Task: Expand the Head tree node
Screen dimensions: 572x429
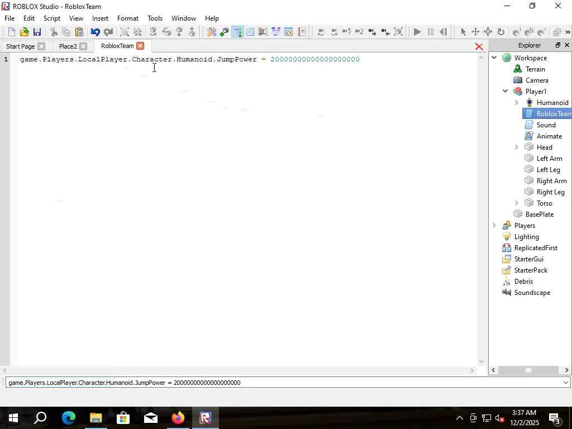Action: point(517,147)
